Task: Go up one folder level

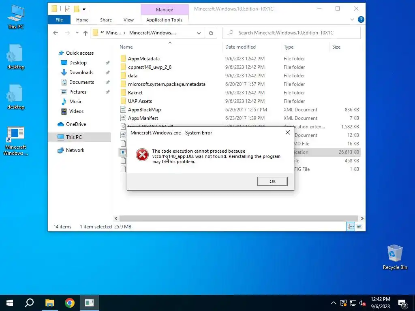Action: click(x=85, y=33)
